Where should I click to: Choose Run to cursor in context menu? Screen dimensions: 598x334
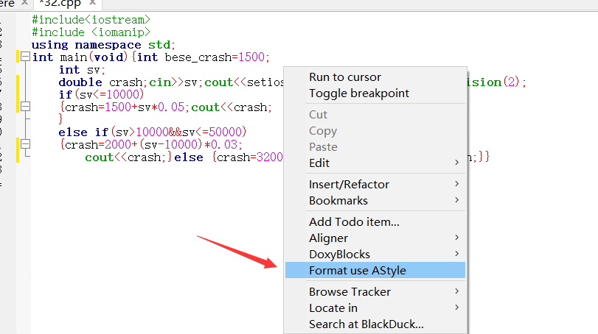point(375,77)
